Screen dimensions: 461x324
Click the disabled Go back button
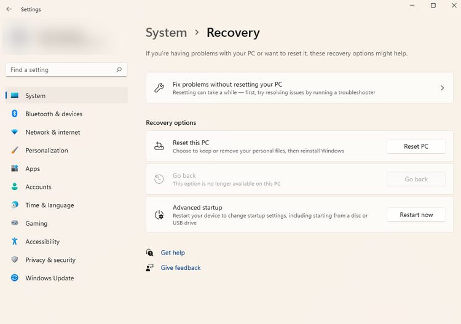(x=416, y=179)
